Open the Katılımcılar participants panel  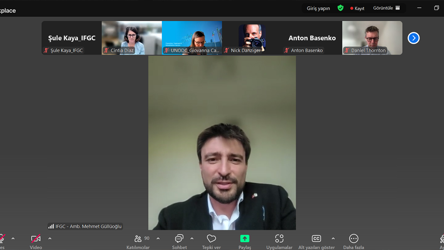point(138,241)
